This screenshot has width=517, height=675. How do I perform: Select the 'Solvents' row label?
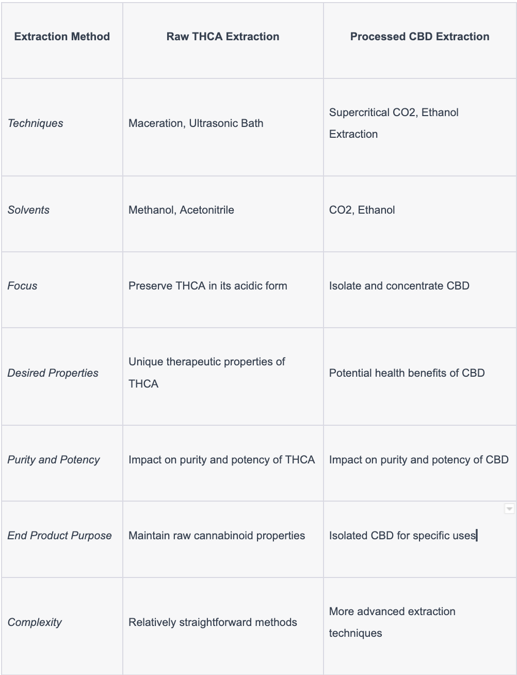coord(28,210)
